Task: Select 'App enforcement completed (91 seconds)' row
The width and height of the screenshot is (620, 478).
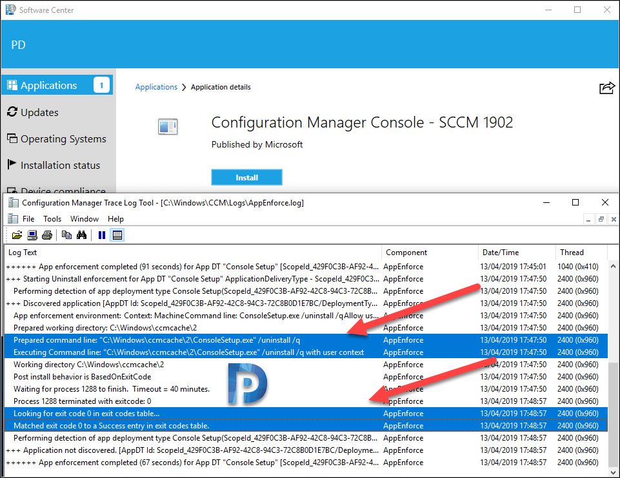Action: pyautogui.click(x=306, y=267)
